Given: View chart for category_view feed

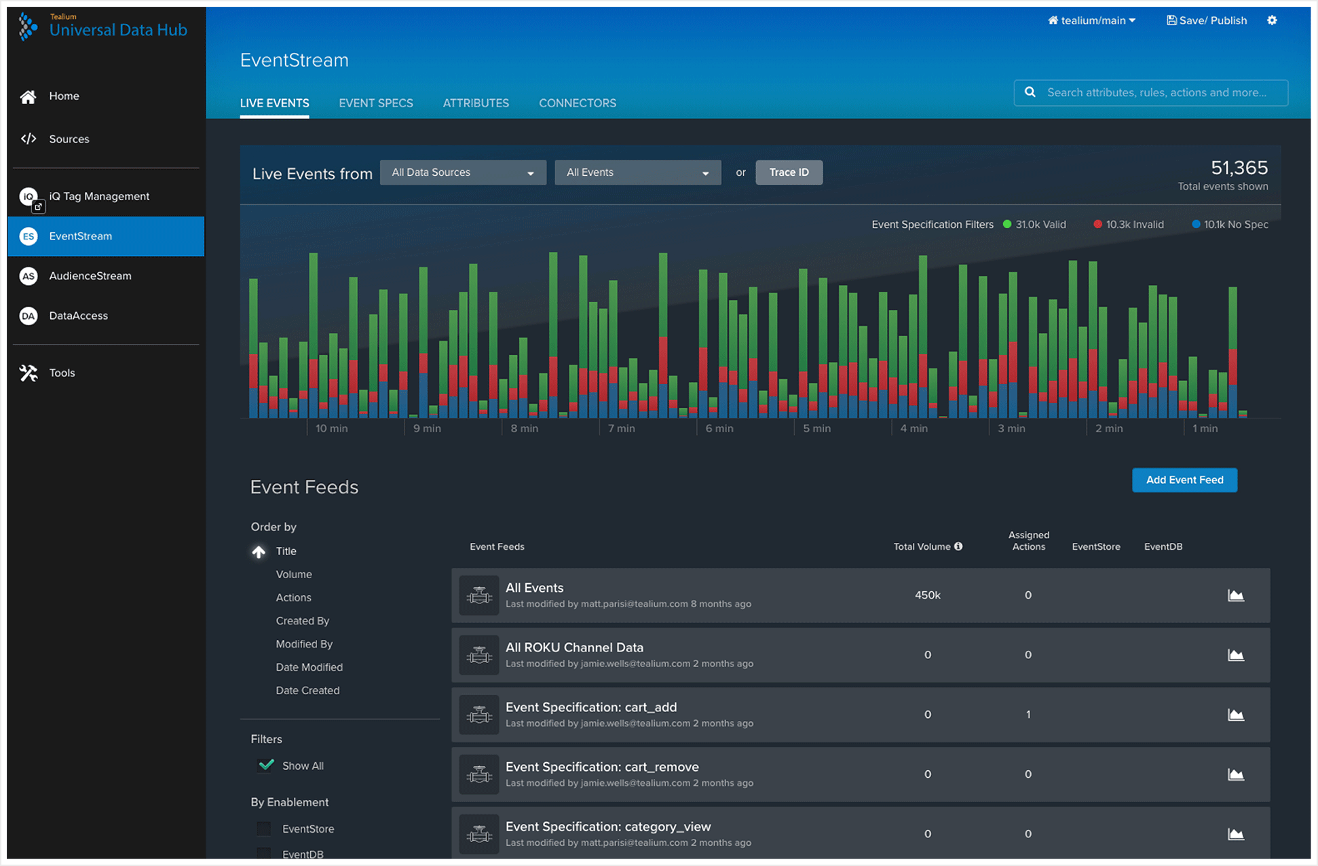Looking at the screenshot, I should point(1236,834).
